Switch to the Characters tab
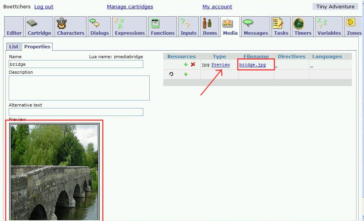364x221 pixels. coord(71,26)
